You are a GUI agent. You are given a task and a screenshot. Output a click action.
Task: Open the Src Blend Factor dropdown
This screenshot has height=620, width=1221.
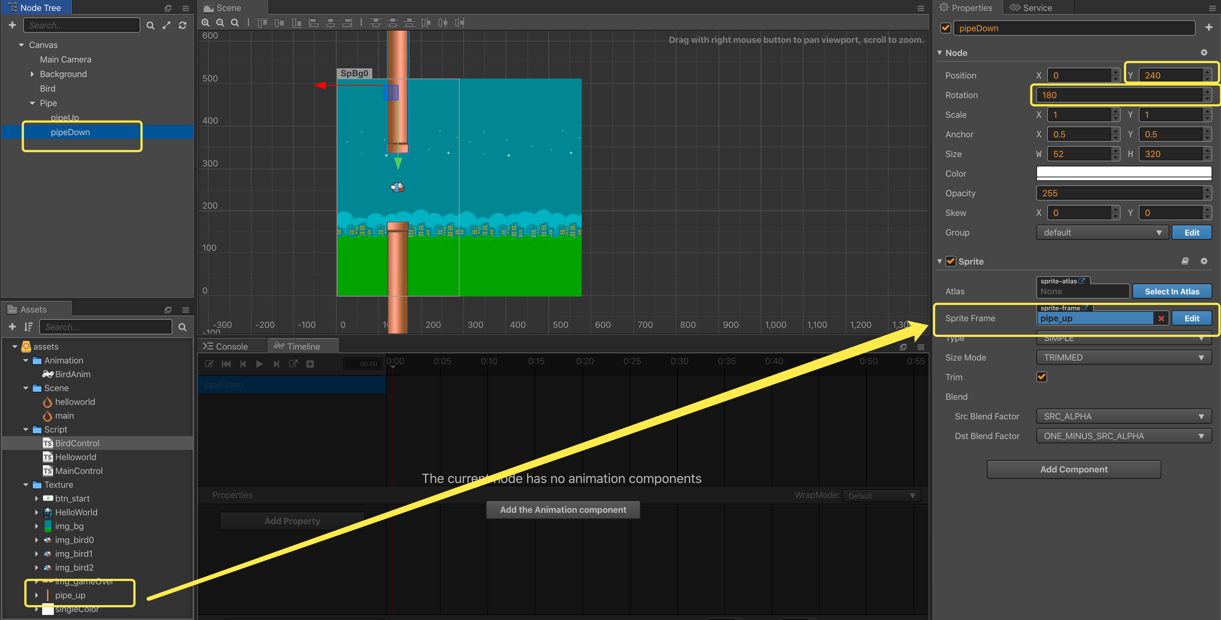tap(1124, 416)
